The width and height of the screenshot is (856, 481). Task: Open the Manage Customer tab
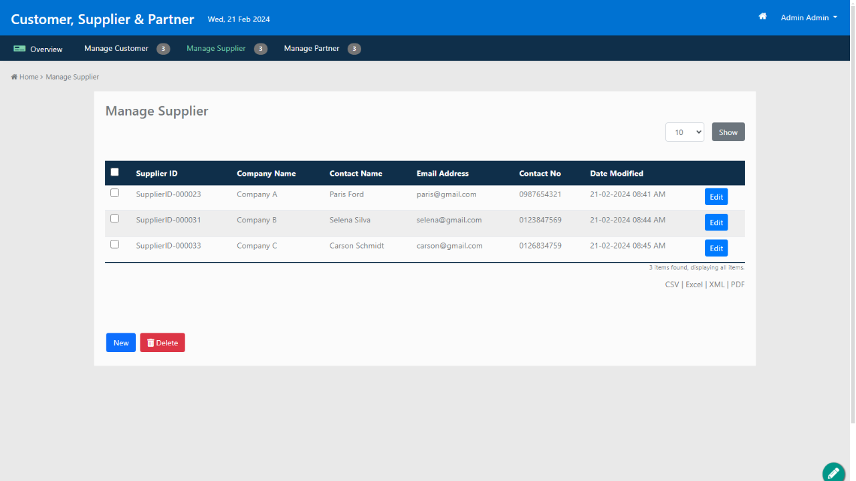116,48
